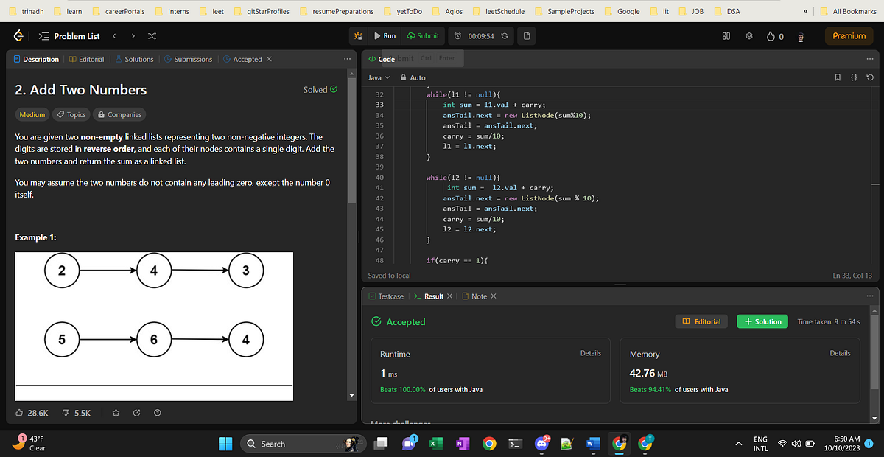Click the Premium button
The image size is (884, 457).
tap(849, 35)
